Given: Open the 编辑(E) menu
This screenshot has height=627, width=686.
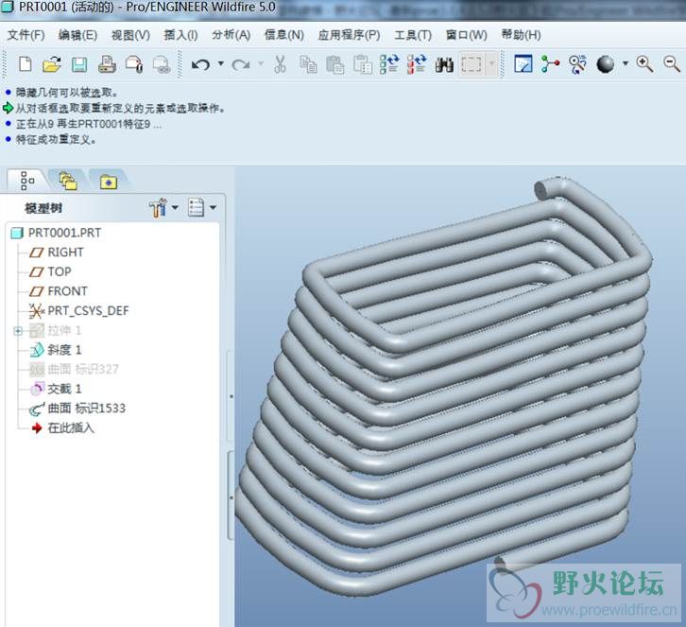Looking at the screenshot, I should [77, 35].
